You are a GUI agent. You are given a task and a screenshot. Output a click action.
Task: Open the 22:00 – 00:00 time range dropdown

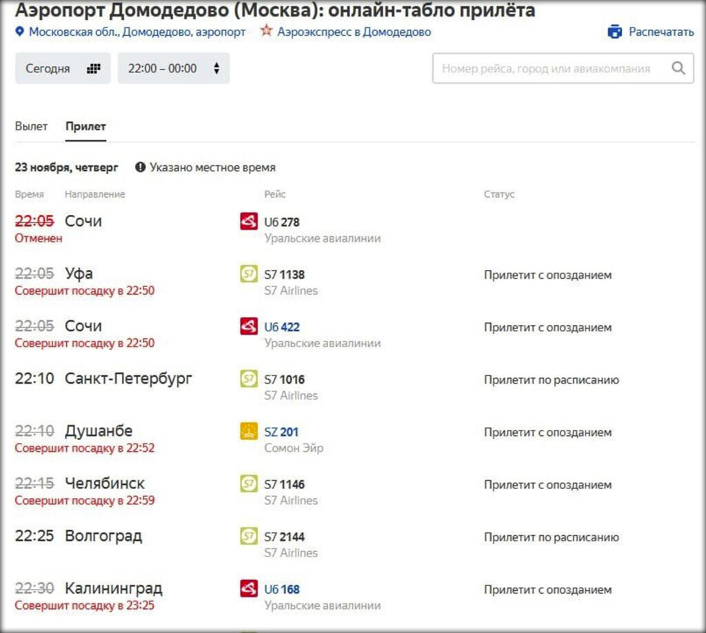(x=173, y=68)
